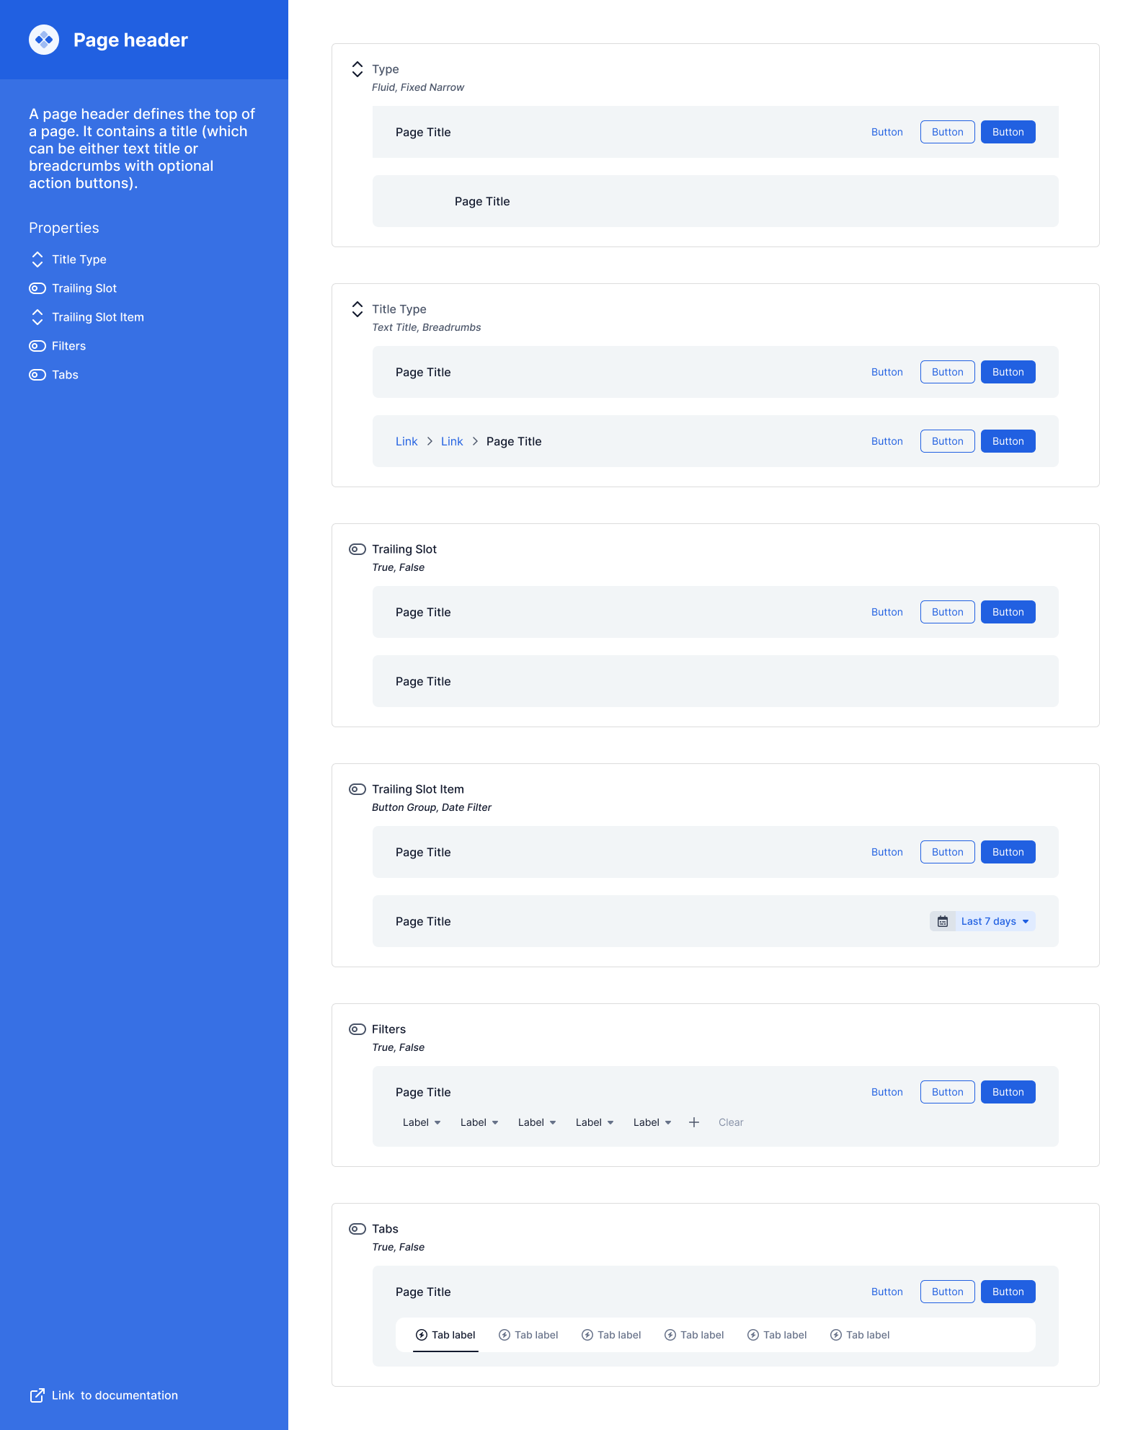Screen dimensions: 1133x1430
Task: Click the plus icon to add a filter
Action: [x=694, y=1122]
